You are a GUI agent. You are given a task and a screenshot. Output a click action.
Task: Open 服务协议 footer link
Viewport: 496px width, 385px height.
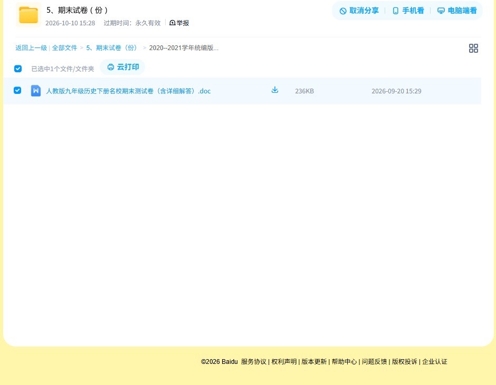pyautogui.click(x=254, y=362)
